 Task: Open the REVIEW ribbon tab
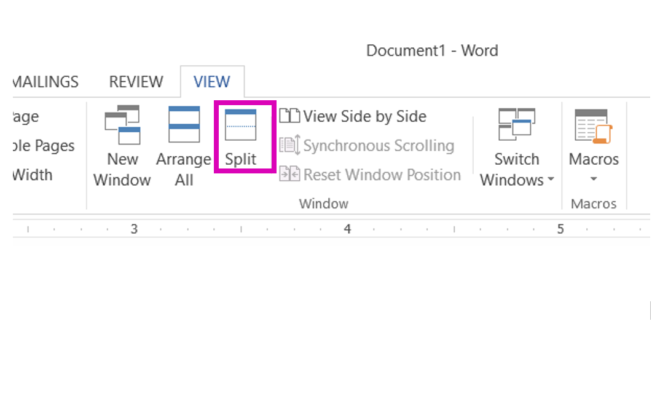[x=136, y=82]
